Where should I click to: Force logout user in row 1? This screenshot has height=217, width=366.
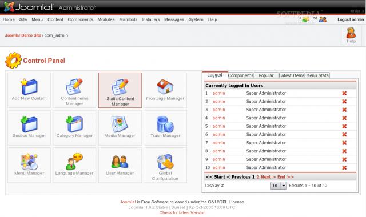pyautogui.click(x=344, y=93)
